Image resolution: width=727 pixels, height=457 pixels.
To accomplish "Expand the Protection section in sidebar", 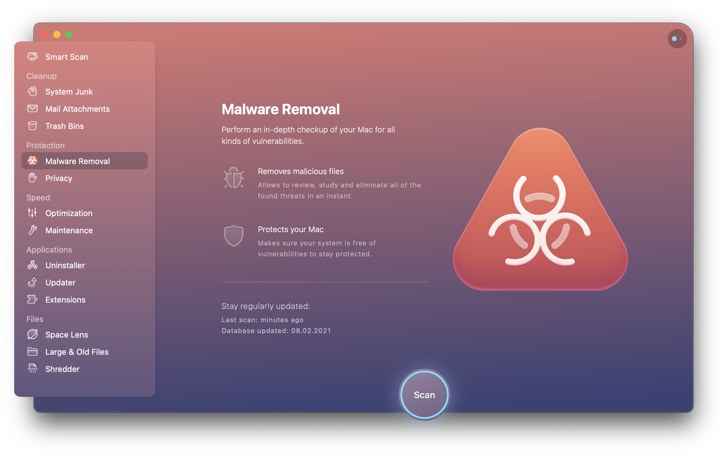I will click(45, 145).
